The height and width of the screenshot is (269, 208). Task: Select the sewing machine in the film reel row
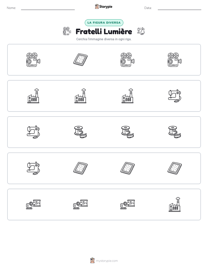pyautogui.click(x=33, y=132)
